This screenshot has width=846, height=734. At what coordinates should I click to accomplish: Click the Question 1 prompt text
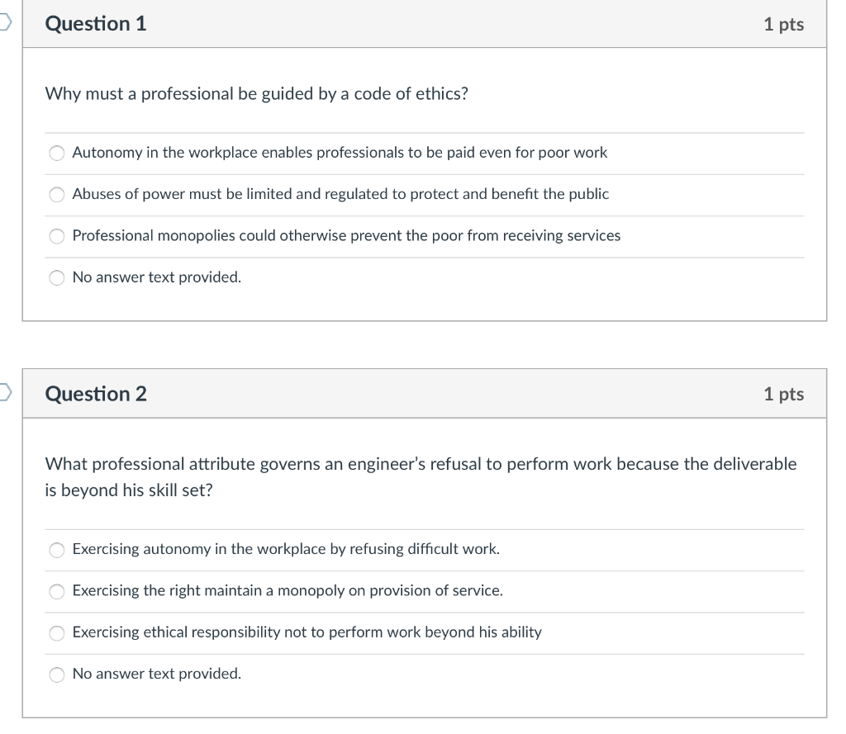point(256,93)
